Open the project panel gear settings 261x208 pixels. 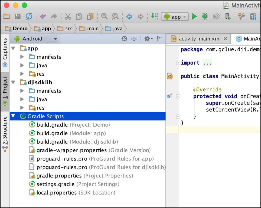[148, 39]
